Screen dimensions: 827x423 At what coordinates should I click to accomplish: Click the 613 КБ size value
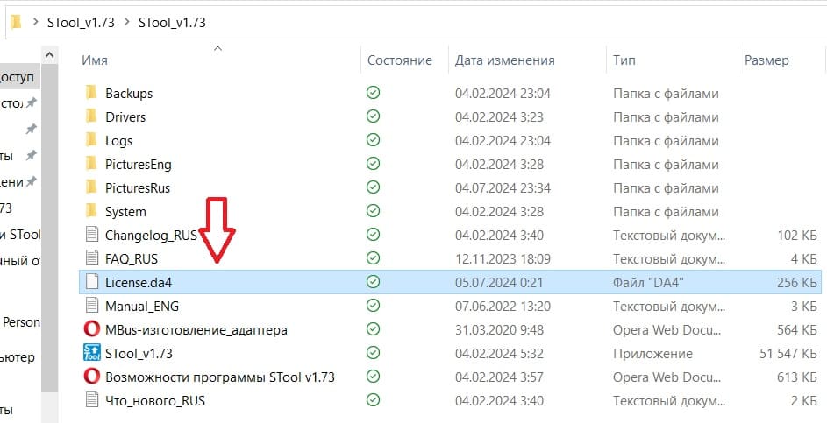[797, 377]
